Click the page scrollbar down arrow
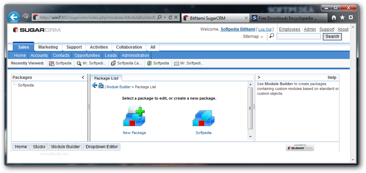This screenshot has height=173, width=366. point(353,160)
